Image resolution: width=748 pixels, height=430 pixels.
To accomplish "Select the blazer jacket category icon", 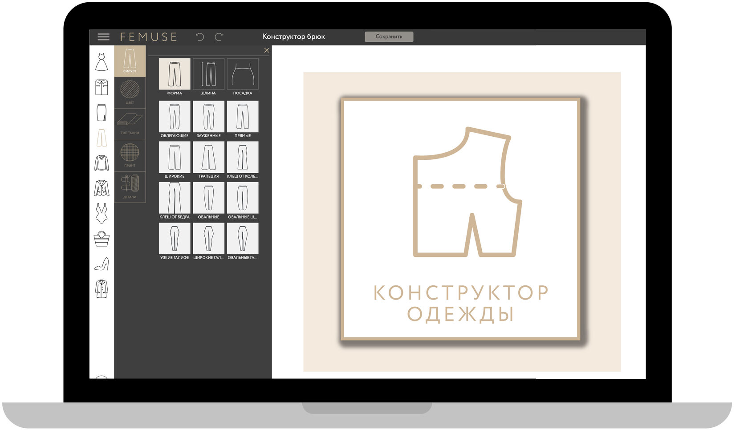I will pyautogui.click(x=102, y=188).
